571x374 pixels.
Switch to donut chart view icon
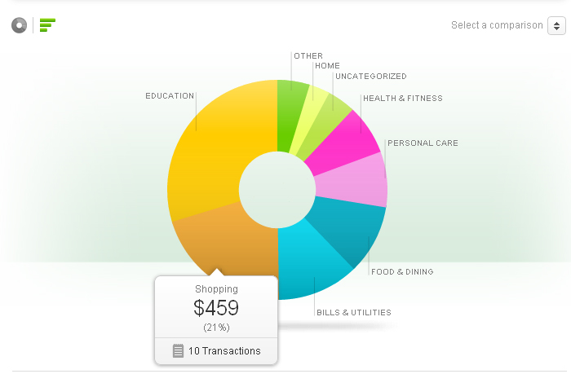point(20,25)
